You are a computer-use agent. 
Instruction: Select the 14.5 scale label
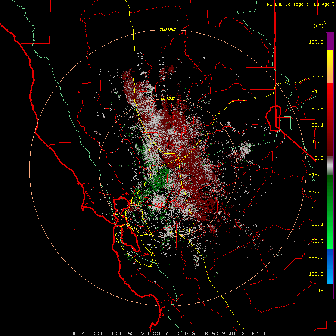point(318,141)
